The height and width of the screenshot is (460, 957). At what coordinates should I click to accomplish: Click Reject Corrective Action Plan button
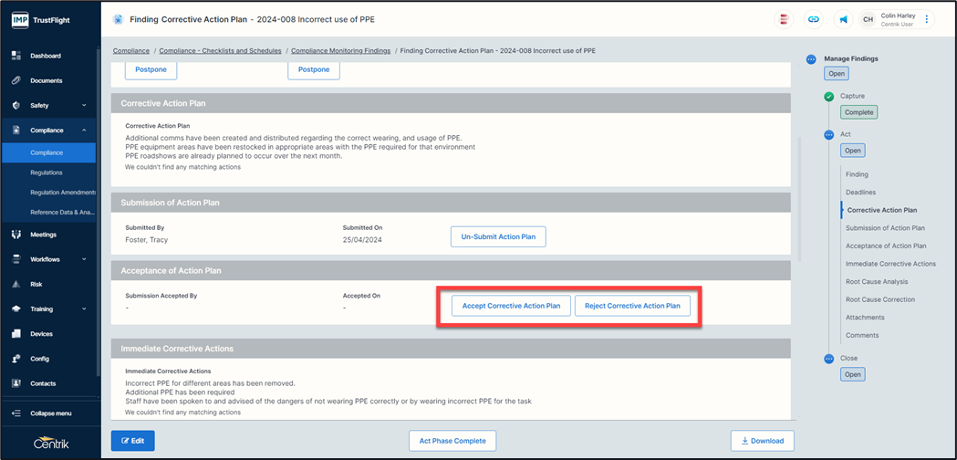point(632,306)
